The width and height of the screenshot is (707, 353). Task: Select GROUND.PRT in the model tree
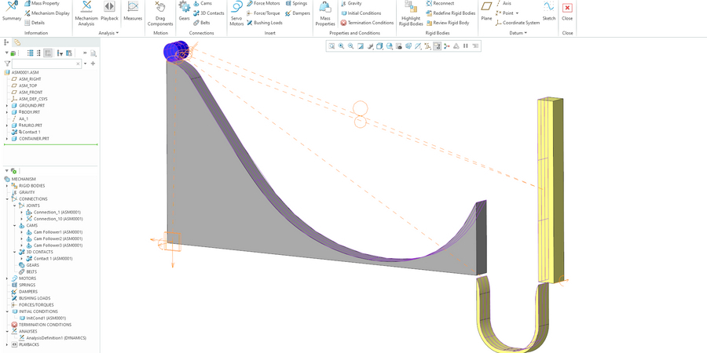(x=32, y=105)
